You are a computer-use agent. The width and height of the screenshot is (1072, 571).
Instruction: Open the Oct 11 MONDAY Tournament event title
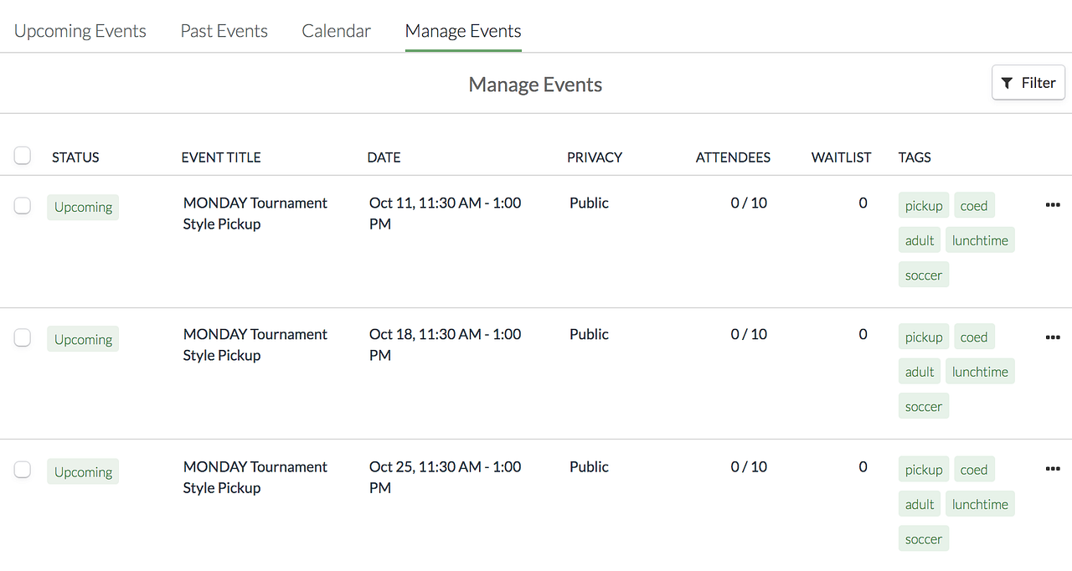pyautogui.click(x=255, y=213)
